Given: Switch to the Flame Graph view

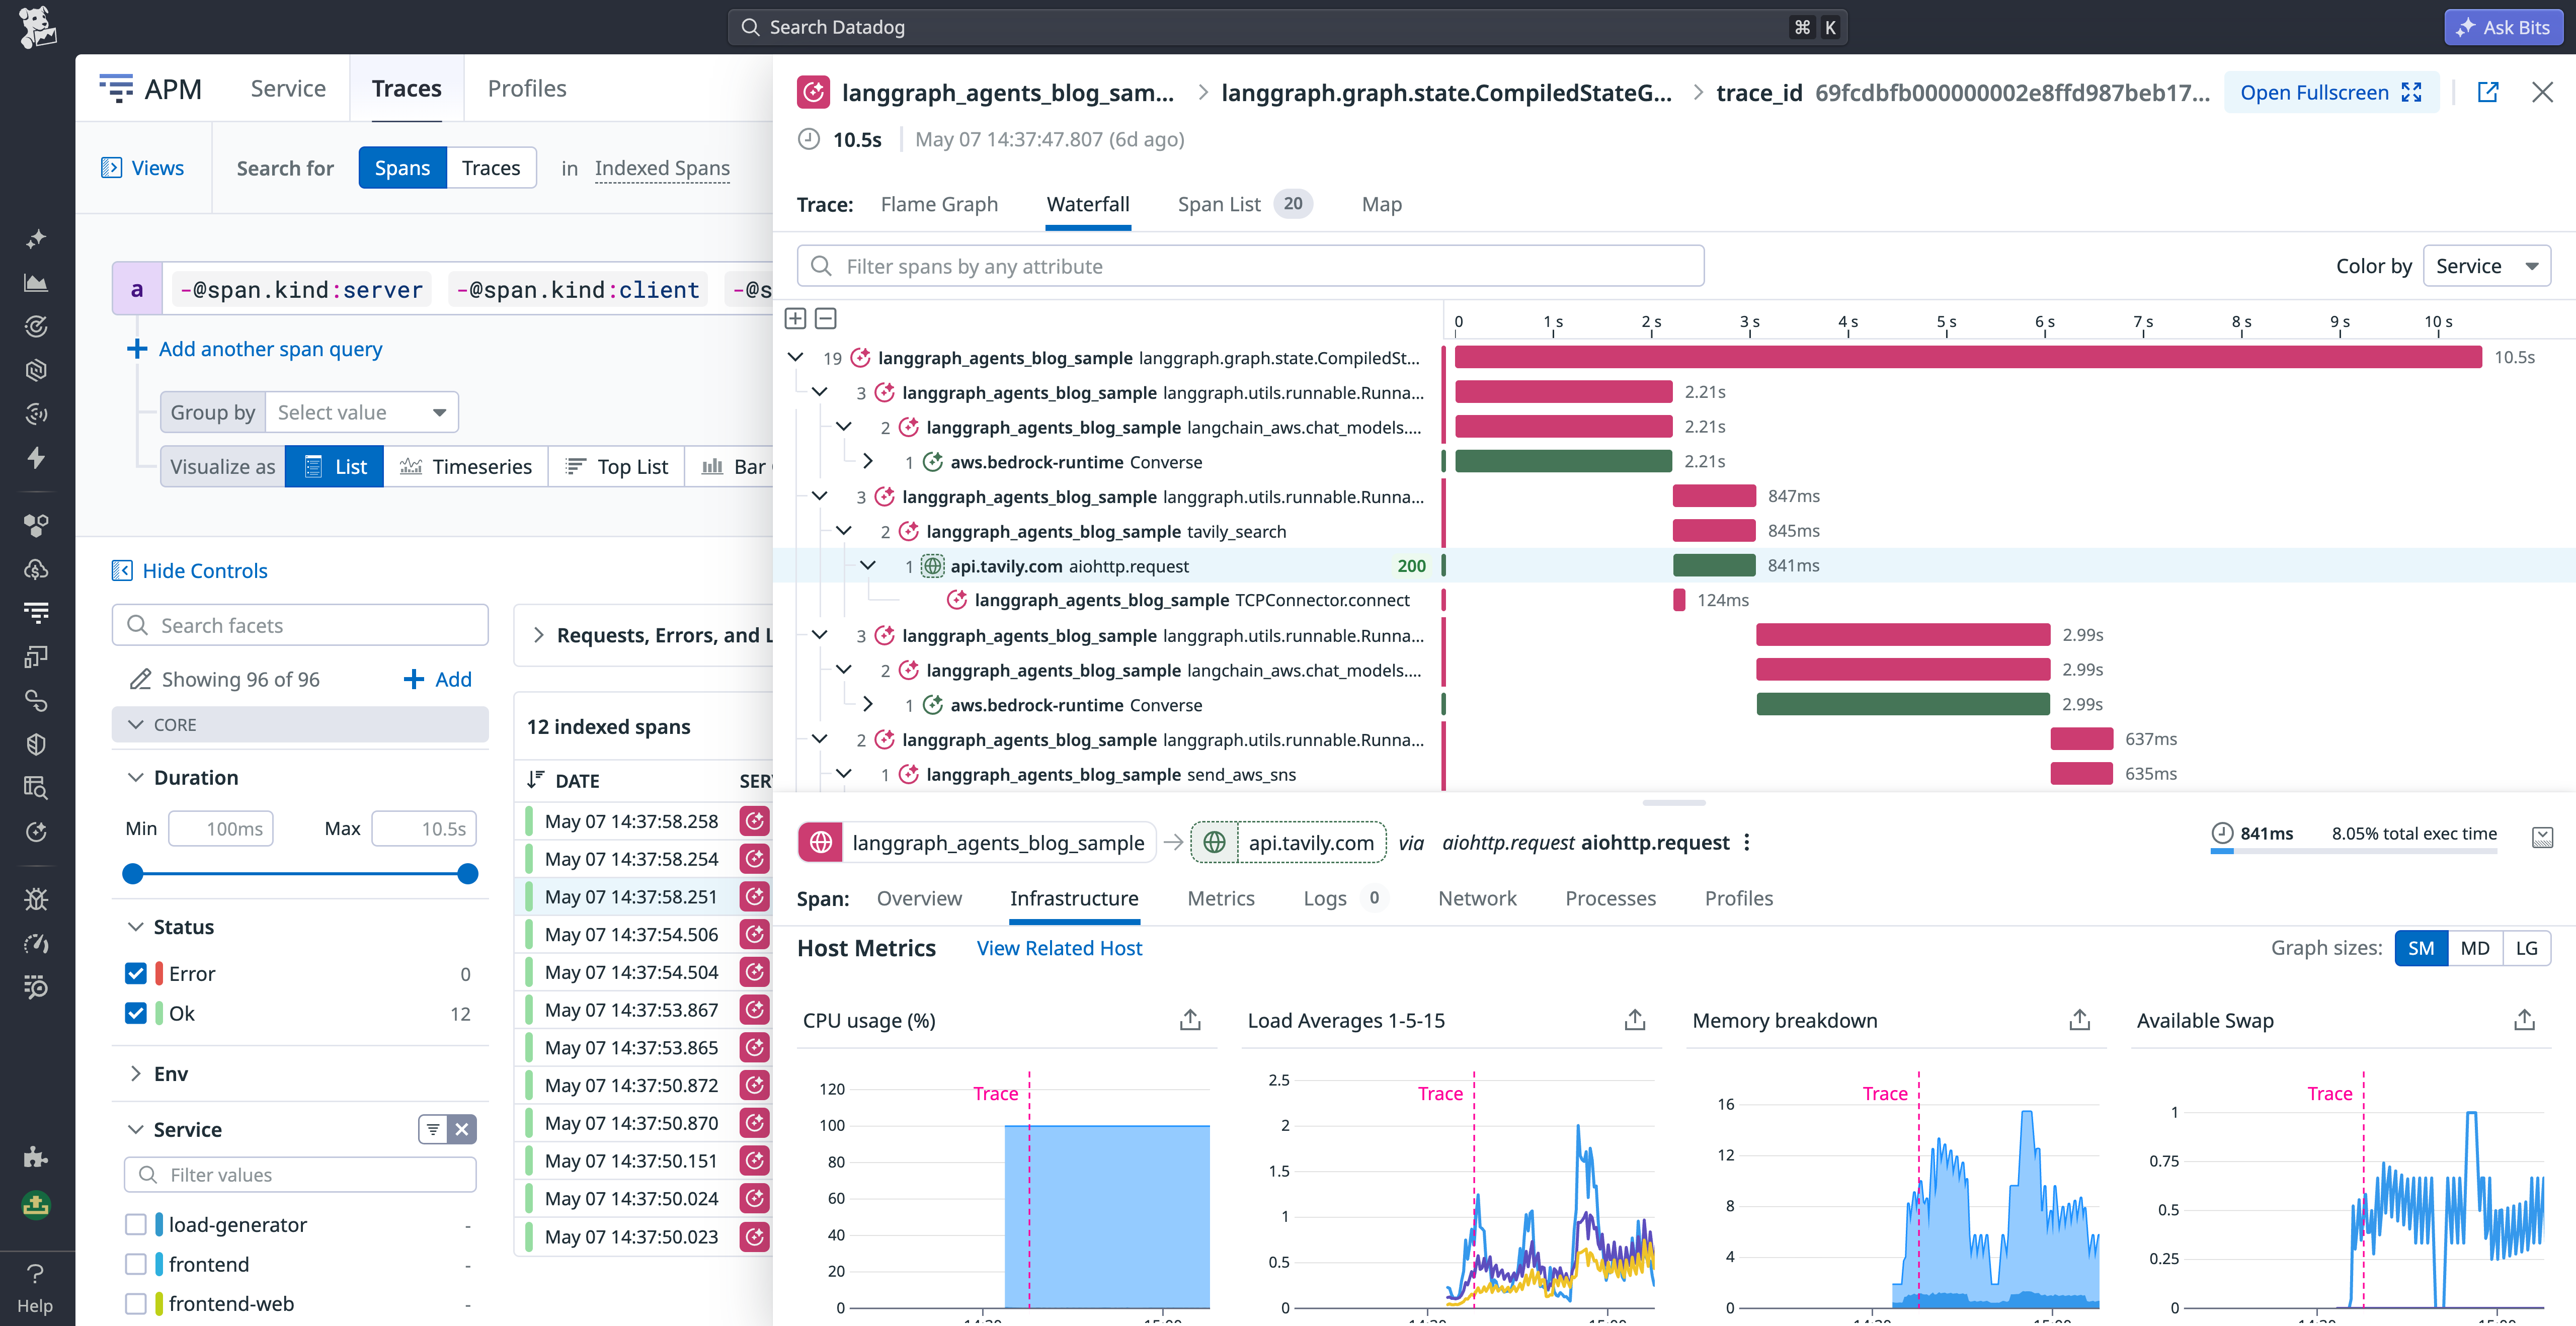Looking at the screenshot, I should pyautogui.click(x=939, y=204).
